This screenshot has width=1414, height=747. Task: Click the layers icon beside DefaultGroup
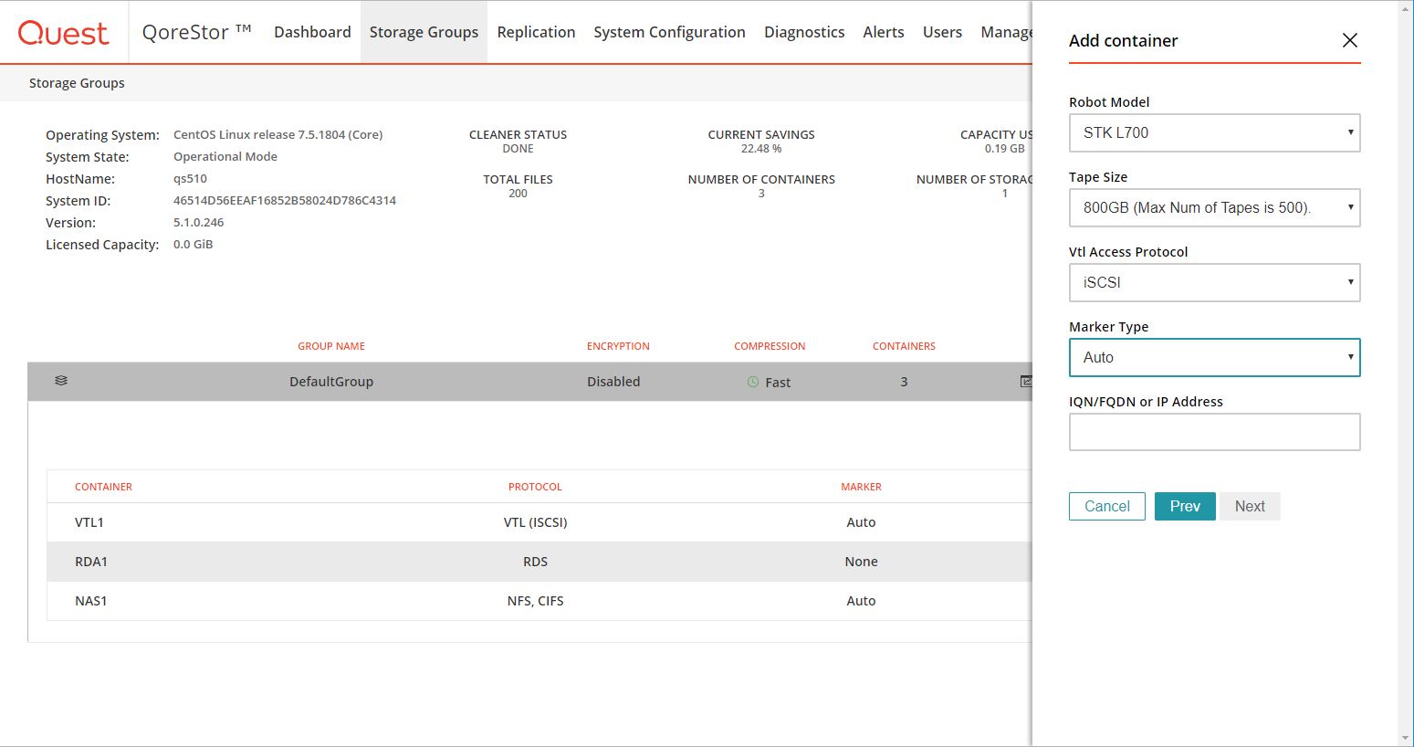coord(61,381)
